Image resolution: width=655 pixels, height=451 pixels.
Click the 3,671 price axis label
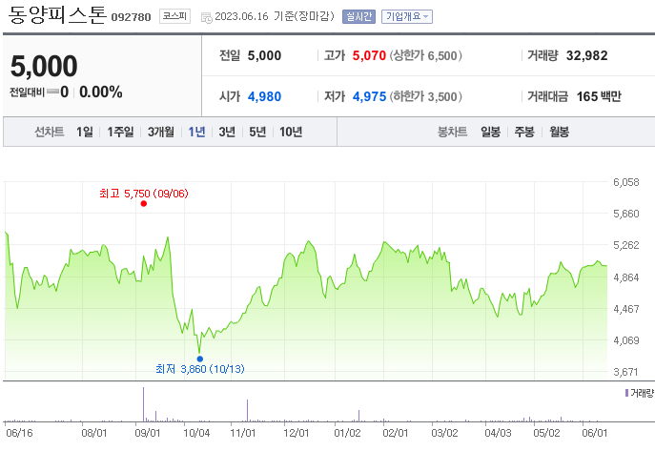point(625,372)
